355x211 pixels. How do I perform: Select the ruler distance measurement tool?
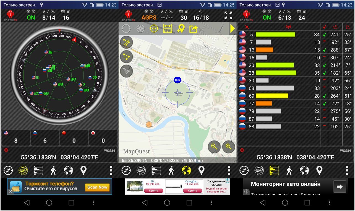tap(168, 29)
